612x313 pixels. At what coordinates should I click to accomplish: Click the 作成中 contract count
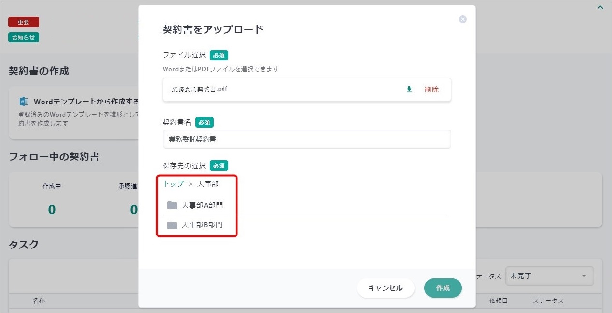[x=52, y=209]
